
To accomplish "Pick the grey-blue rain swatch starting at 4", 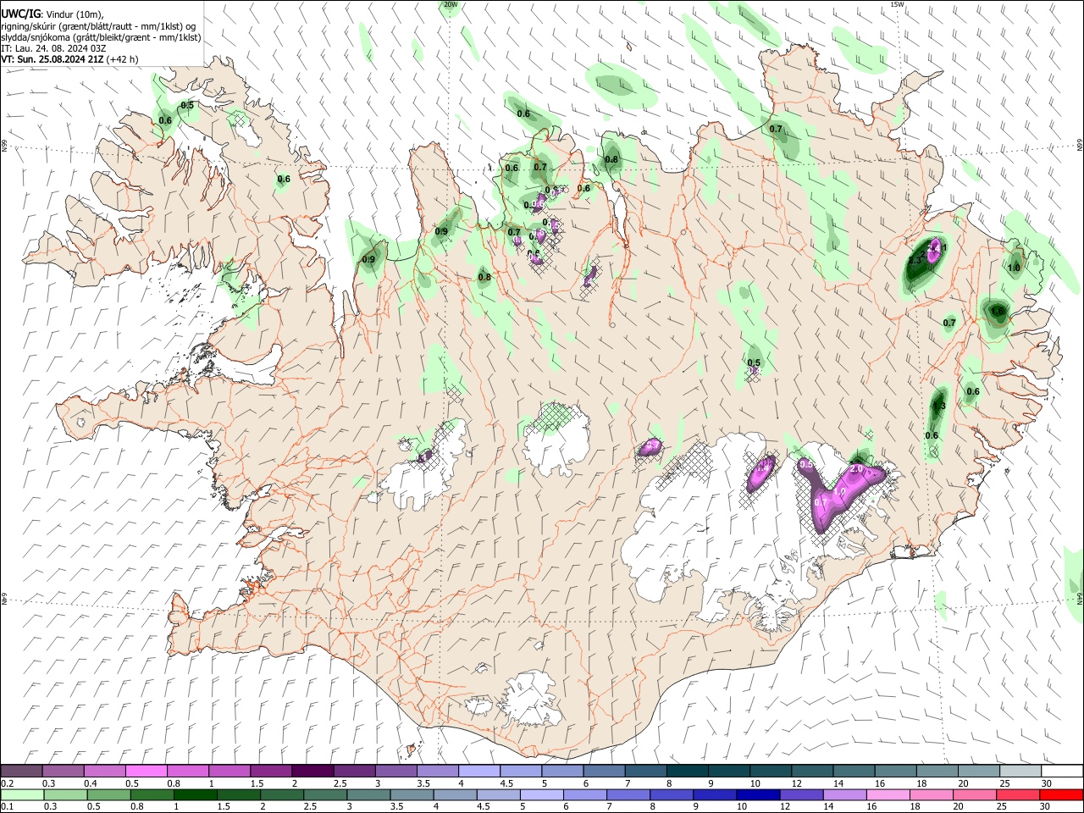I will point(454,794).
